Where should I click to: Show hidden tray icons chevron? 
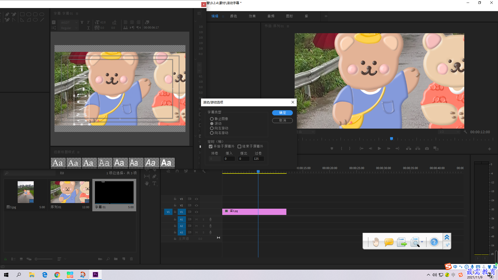(x=428, y=275)
